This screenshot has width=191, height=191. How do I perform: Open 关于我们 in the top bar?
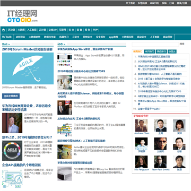click(x=131, y=3)
